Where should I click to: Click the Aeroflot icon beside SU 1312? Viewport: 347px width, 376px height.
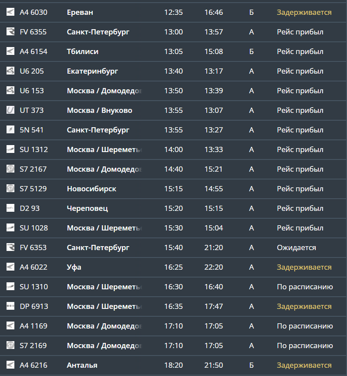pos(10,149)
